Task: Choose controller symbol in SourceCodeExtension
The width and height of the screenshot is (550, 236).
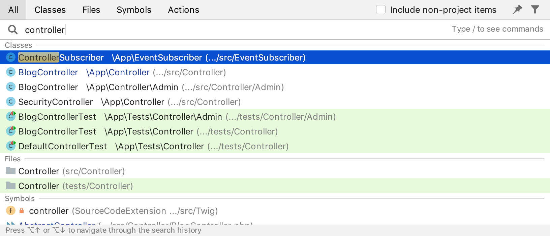Action: pos(275,211)
